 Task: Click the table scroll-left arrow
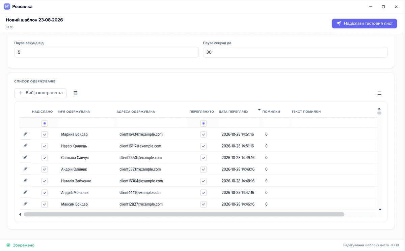(20, 214)
